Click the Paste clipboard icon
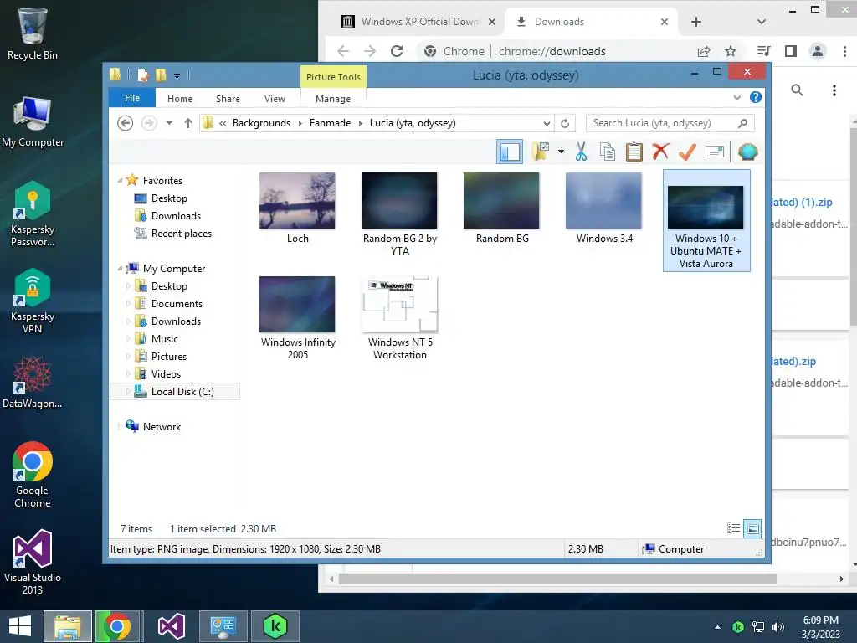 (x=634, y=152)
